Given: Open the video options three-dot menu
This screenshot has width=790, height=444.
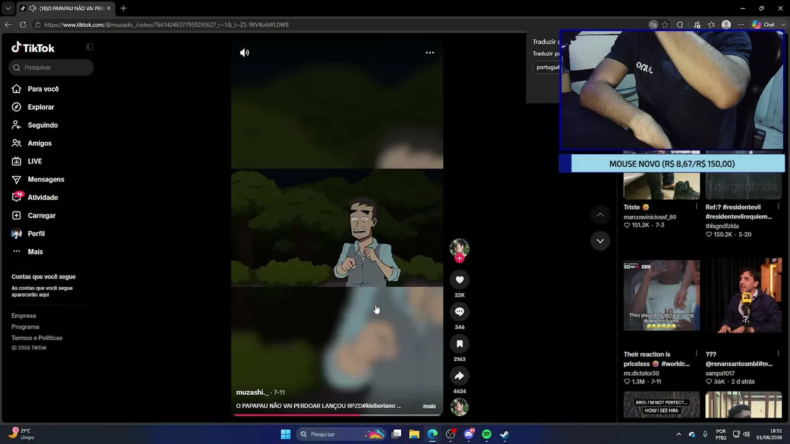Looking at the screenshot, I should click(430, 52).
